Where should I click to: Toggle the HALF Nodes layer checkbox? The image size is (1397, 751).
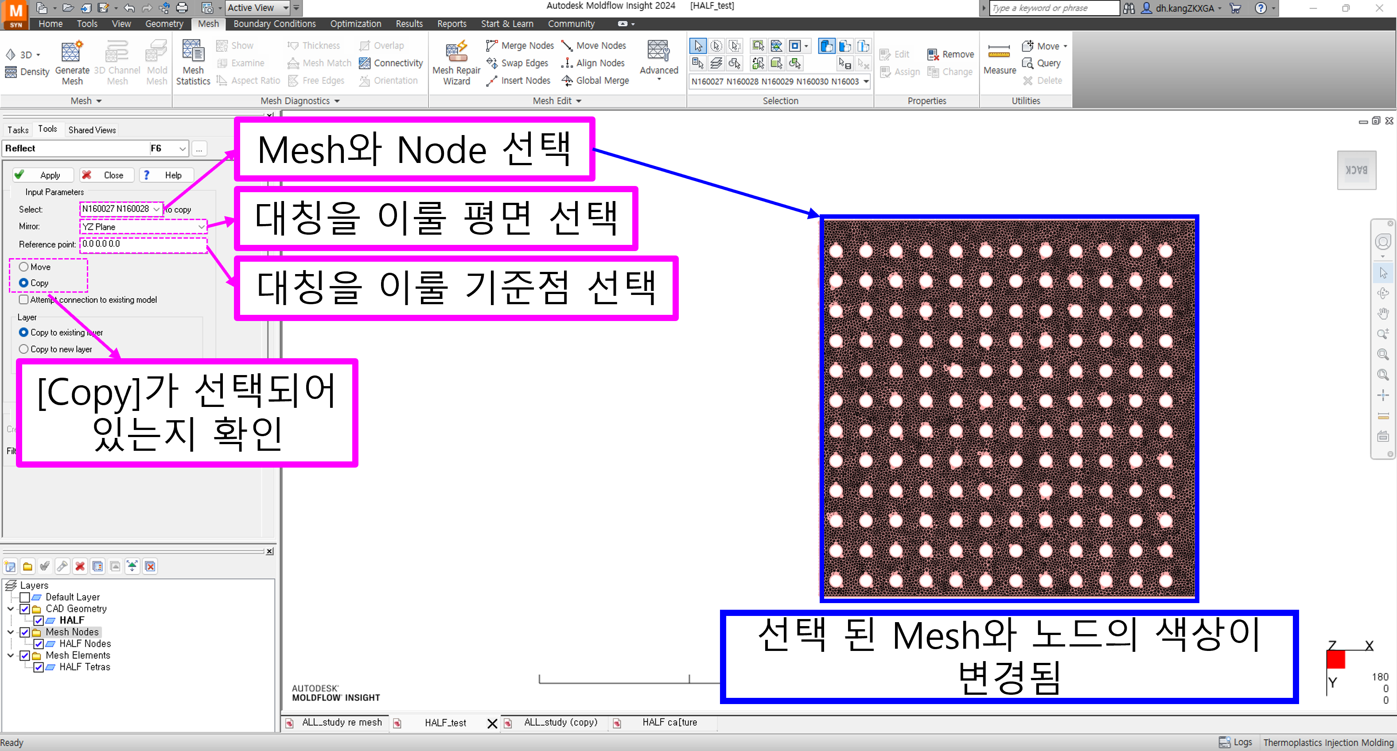39,644
